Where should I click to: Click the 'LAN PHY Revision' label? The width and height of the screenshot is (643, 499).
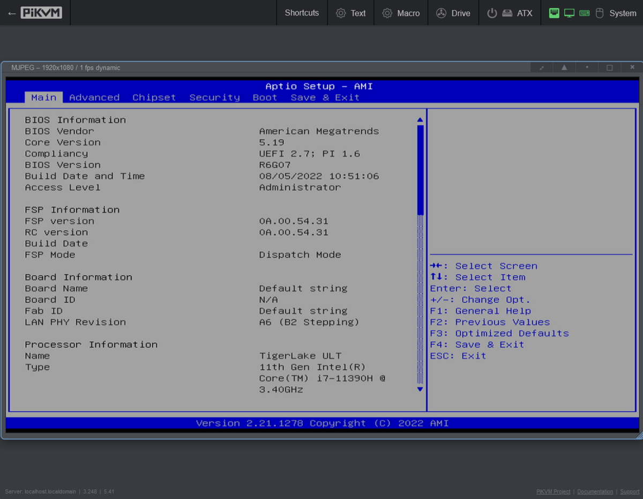[x=76, y=322]
